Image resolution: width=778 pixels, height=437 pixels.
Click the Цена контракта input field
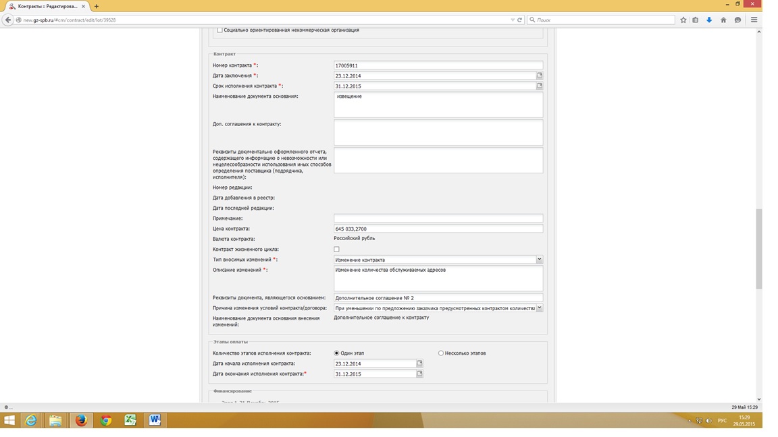tap(438, 229)
